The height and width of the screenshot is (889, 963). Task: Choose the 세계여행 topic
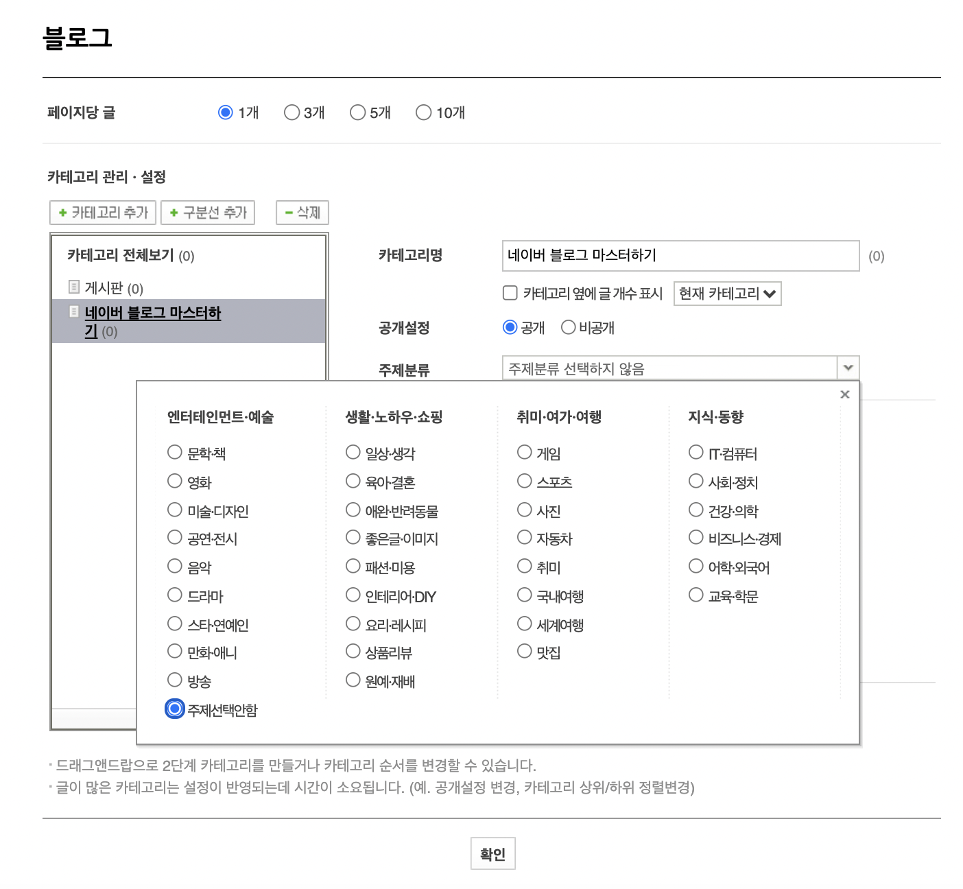(x=525, y=624)
